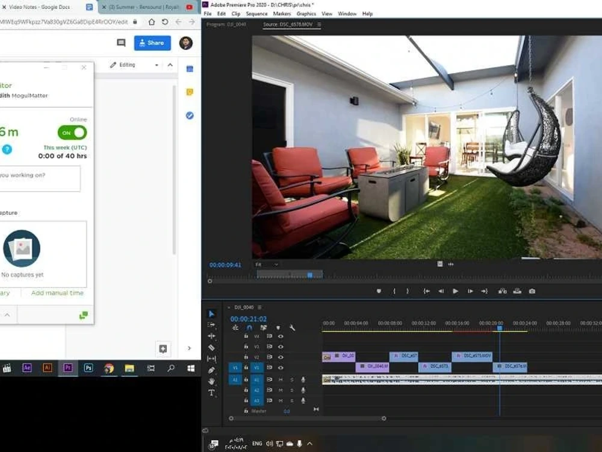Toggle the tracker ON switch off
The width and height of the screenshot is (602, 452).
pos(72,133)
